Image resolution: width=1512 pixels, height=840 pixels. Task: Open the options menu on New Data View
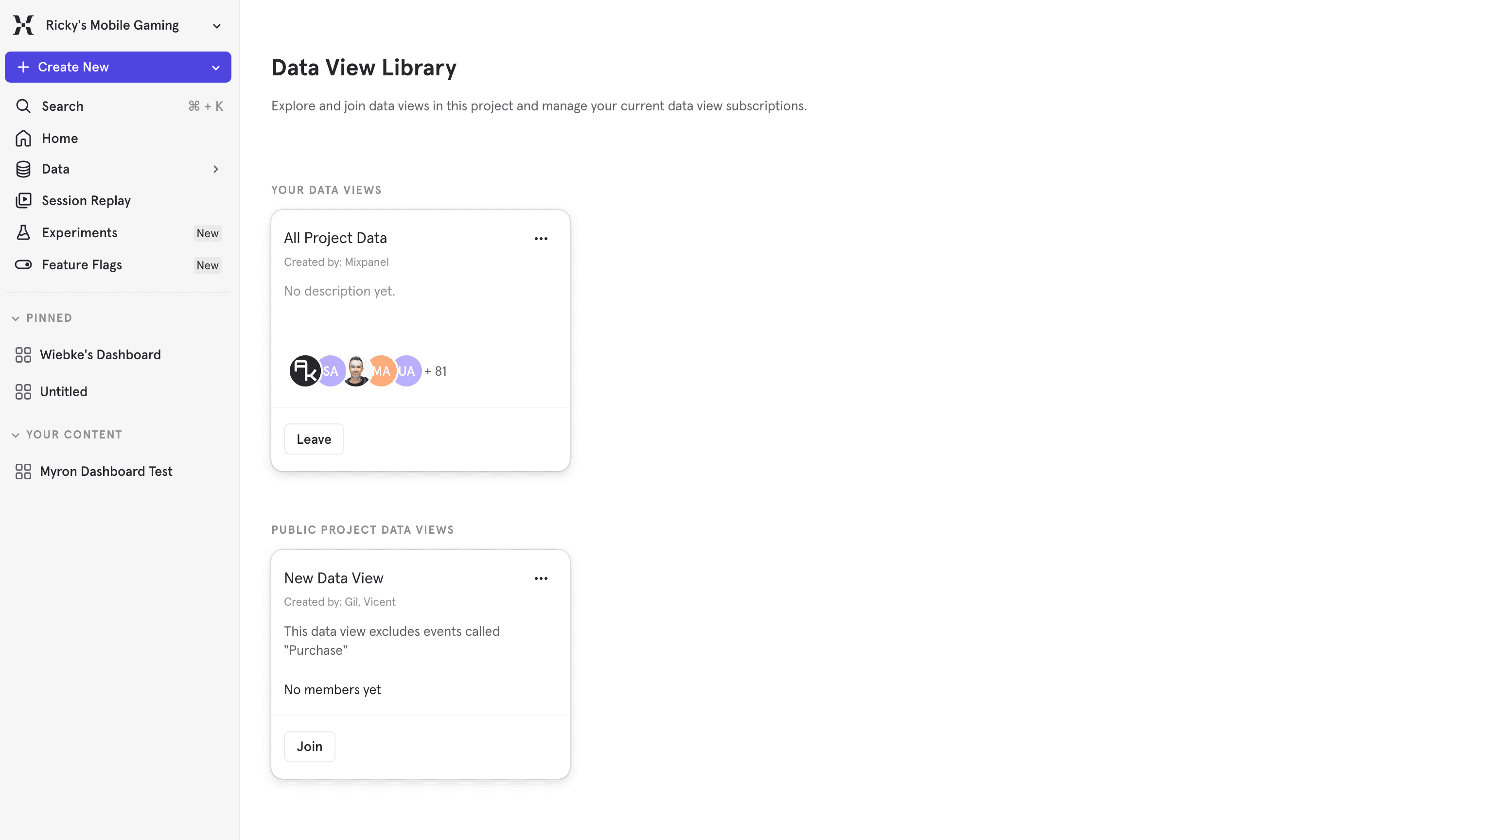point(541,578)
